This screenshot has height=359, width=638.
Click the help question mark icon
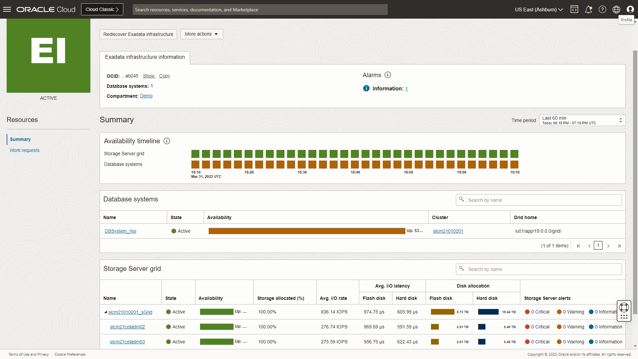point(602,9)
